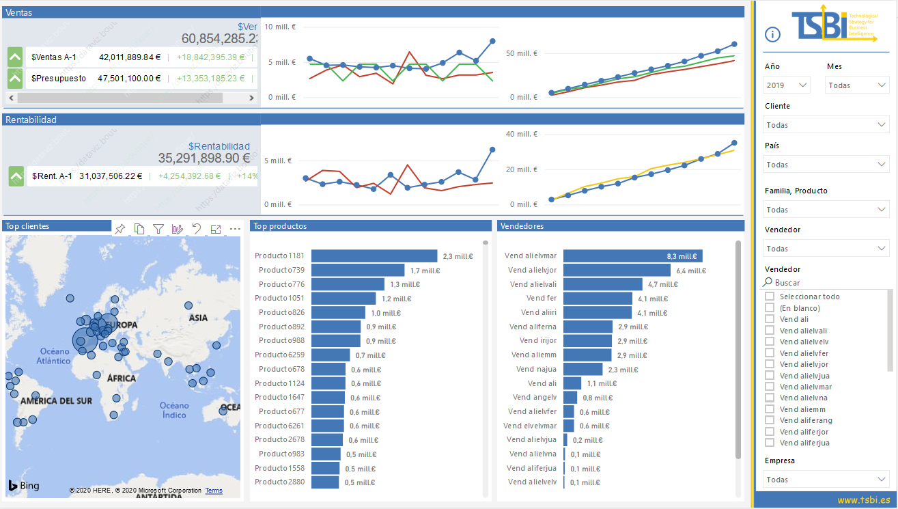Click the Vendedor Buscar search field
This screenshot has height=509, width=898.
(826, 282)
